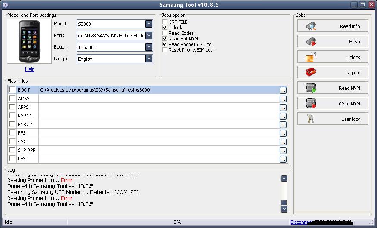Tick the CSC flash file checkbox

click(x=12, y=142)
